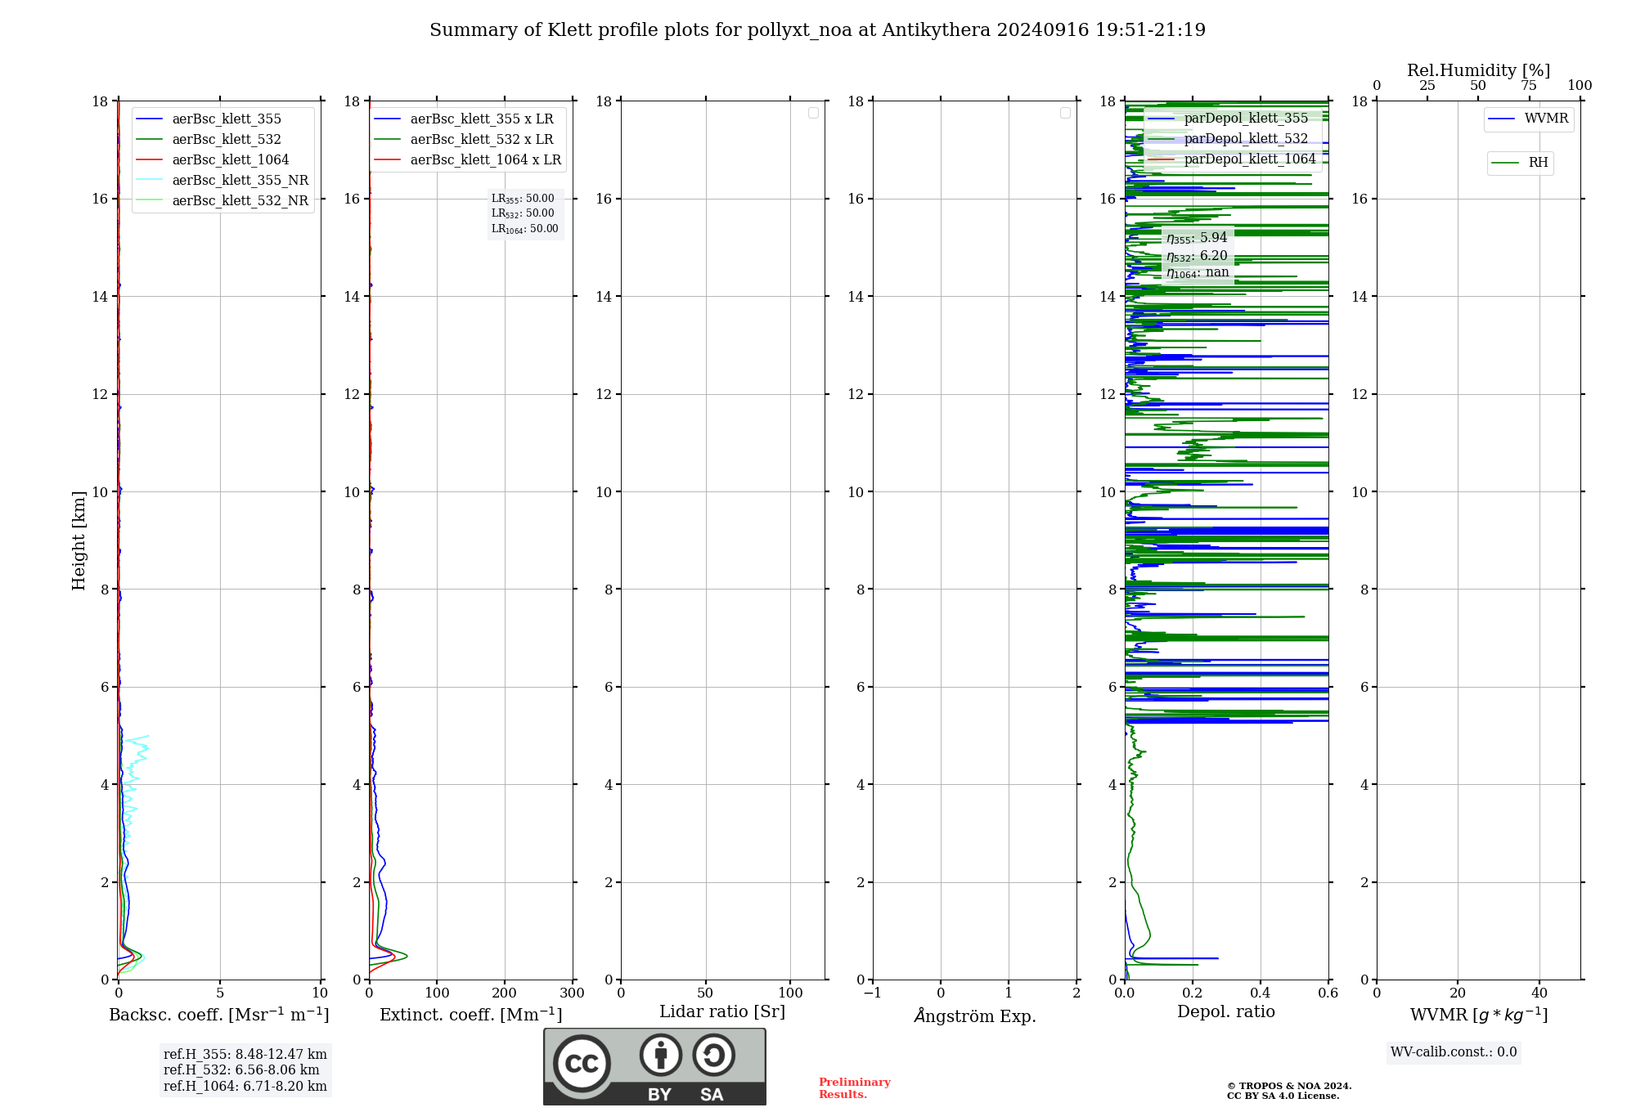Click the plot summary title text

click(817, 30)
